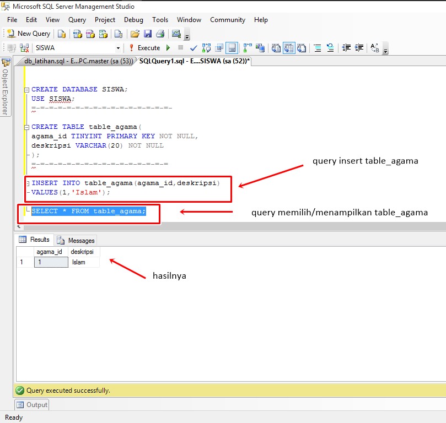Open the available databases dropdown showing SISWA
This screenshot has width=446, height=423.
pos(119,48)
